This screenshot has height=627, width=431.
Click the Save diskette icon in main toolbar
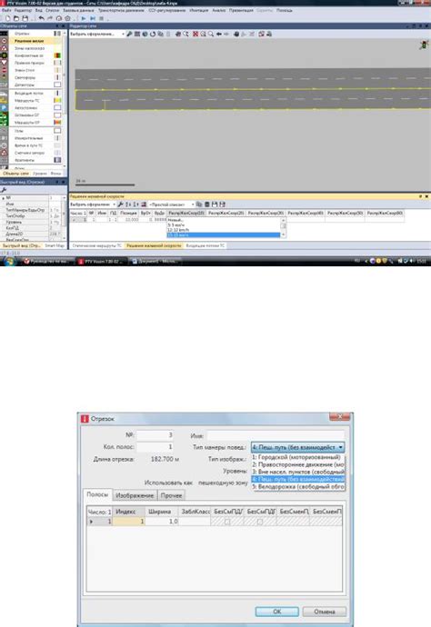click(x=25, y=18)
